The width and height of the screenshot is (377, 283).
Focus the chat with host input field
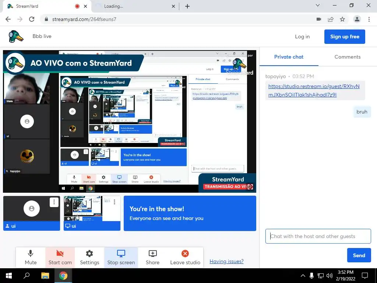click(x=318, y=236)
